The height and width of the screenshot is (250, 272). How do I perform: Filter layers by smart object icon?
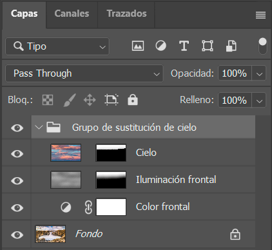click(231, 46)
